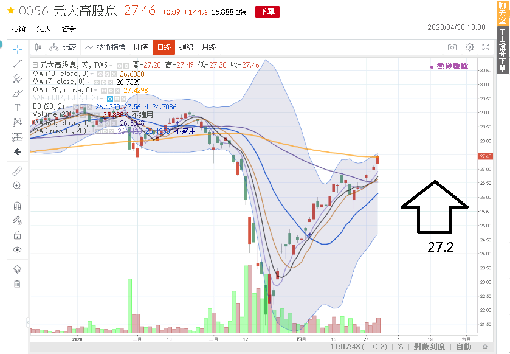The image size is (510, 354).
Task: Open dropdown arrow for MA (7, close, 0)
Action: [89, 82]
